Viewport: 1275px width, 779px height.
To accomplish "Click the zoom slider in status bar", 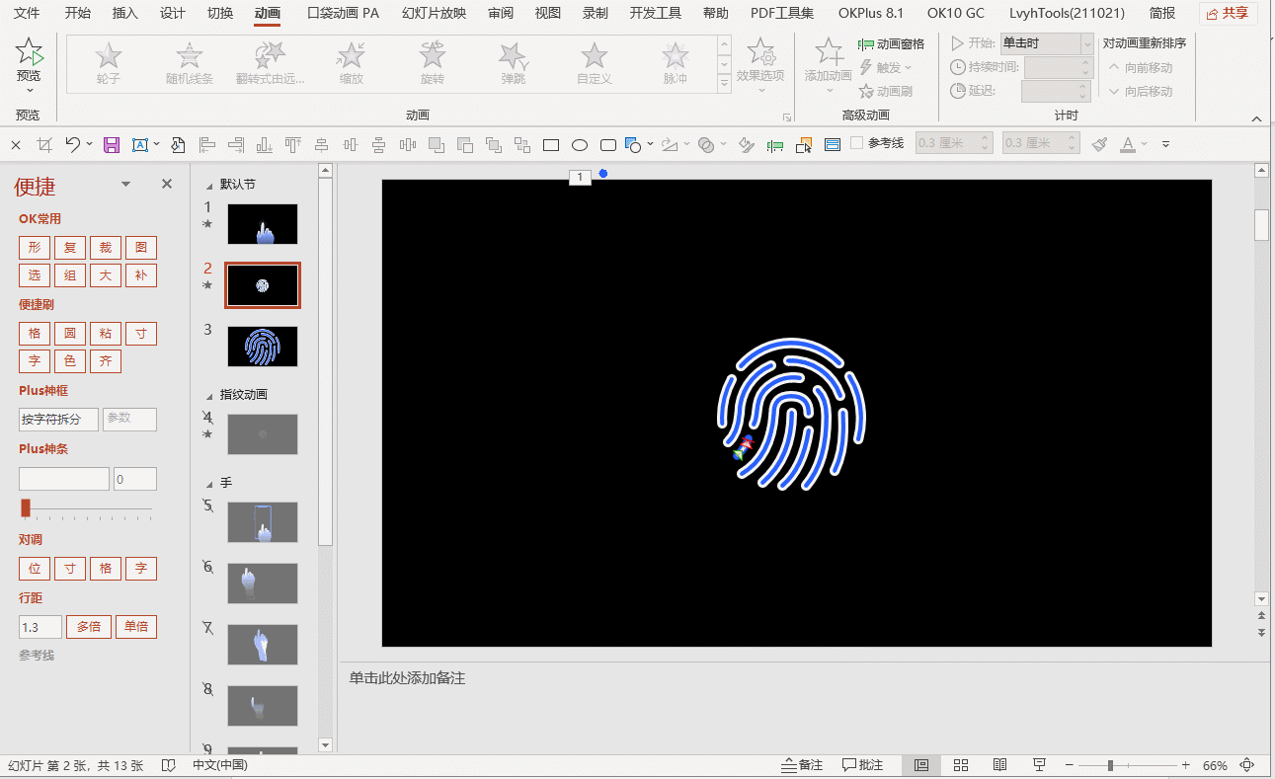I will pos(1111,765).
